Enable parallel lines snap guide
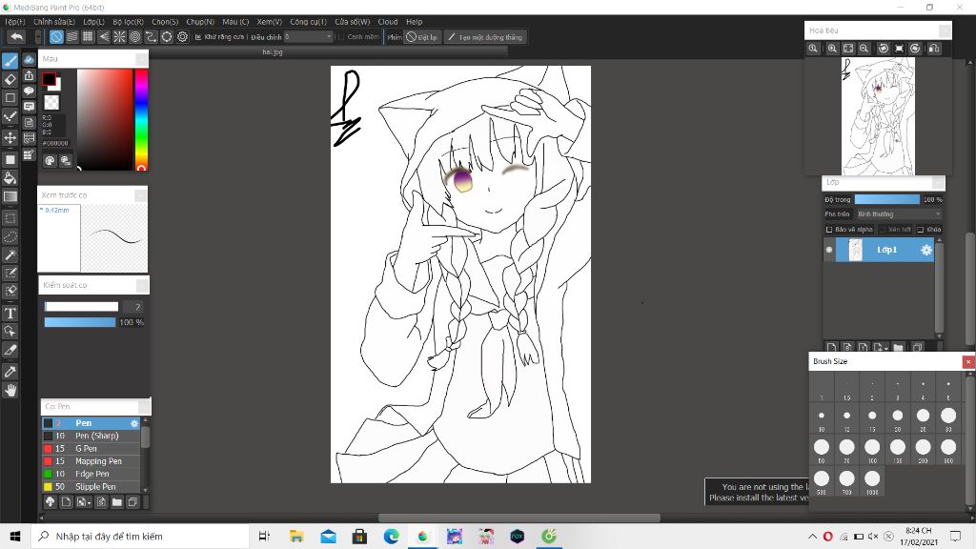This screenshot has width=976, height=549. 72,37
